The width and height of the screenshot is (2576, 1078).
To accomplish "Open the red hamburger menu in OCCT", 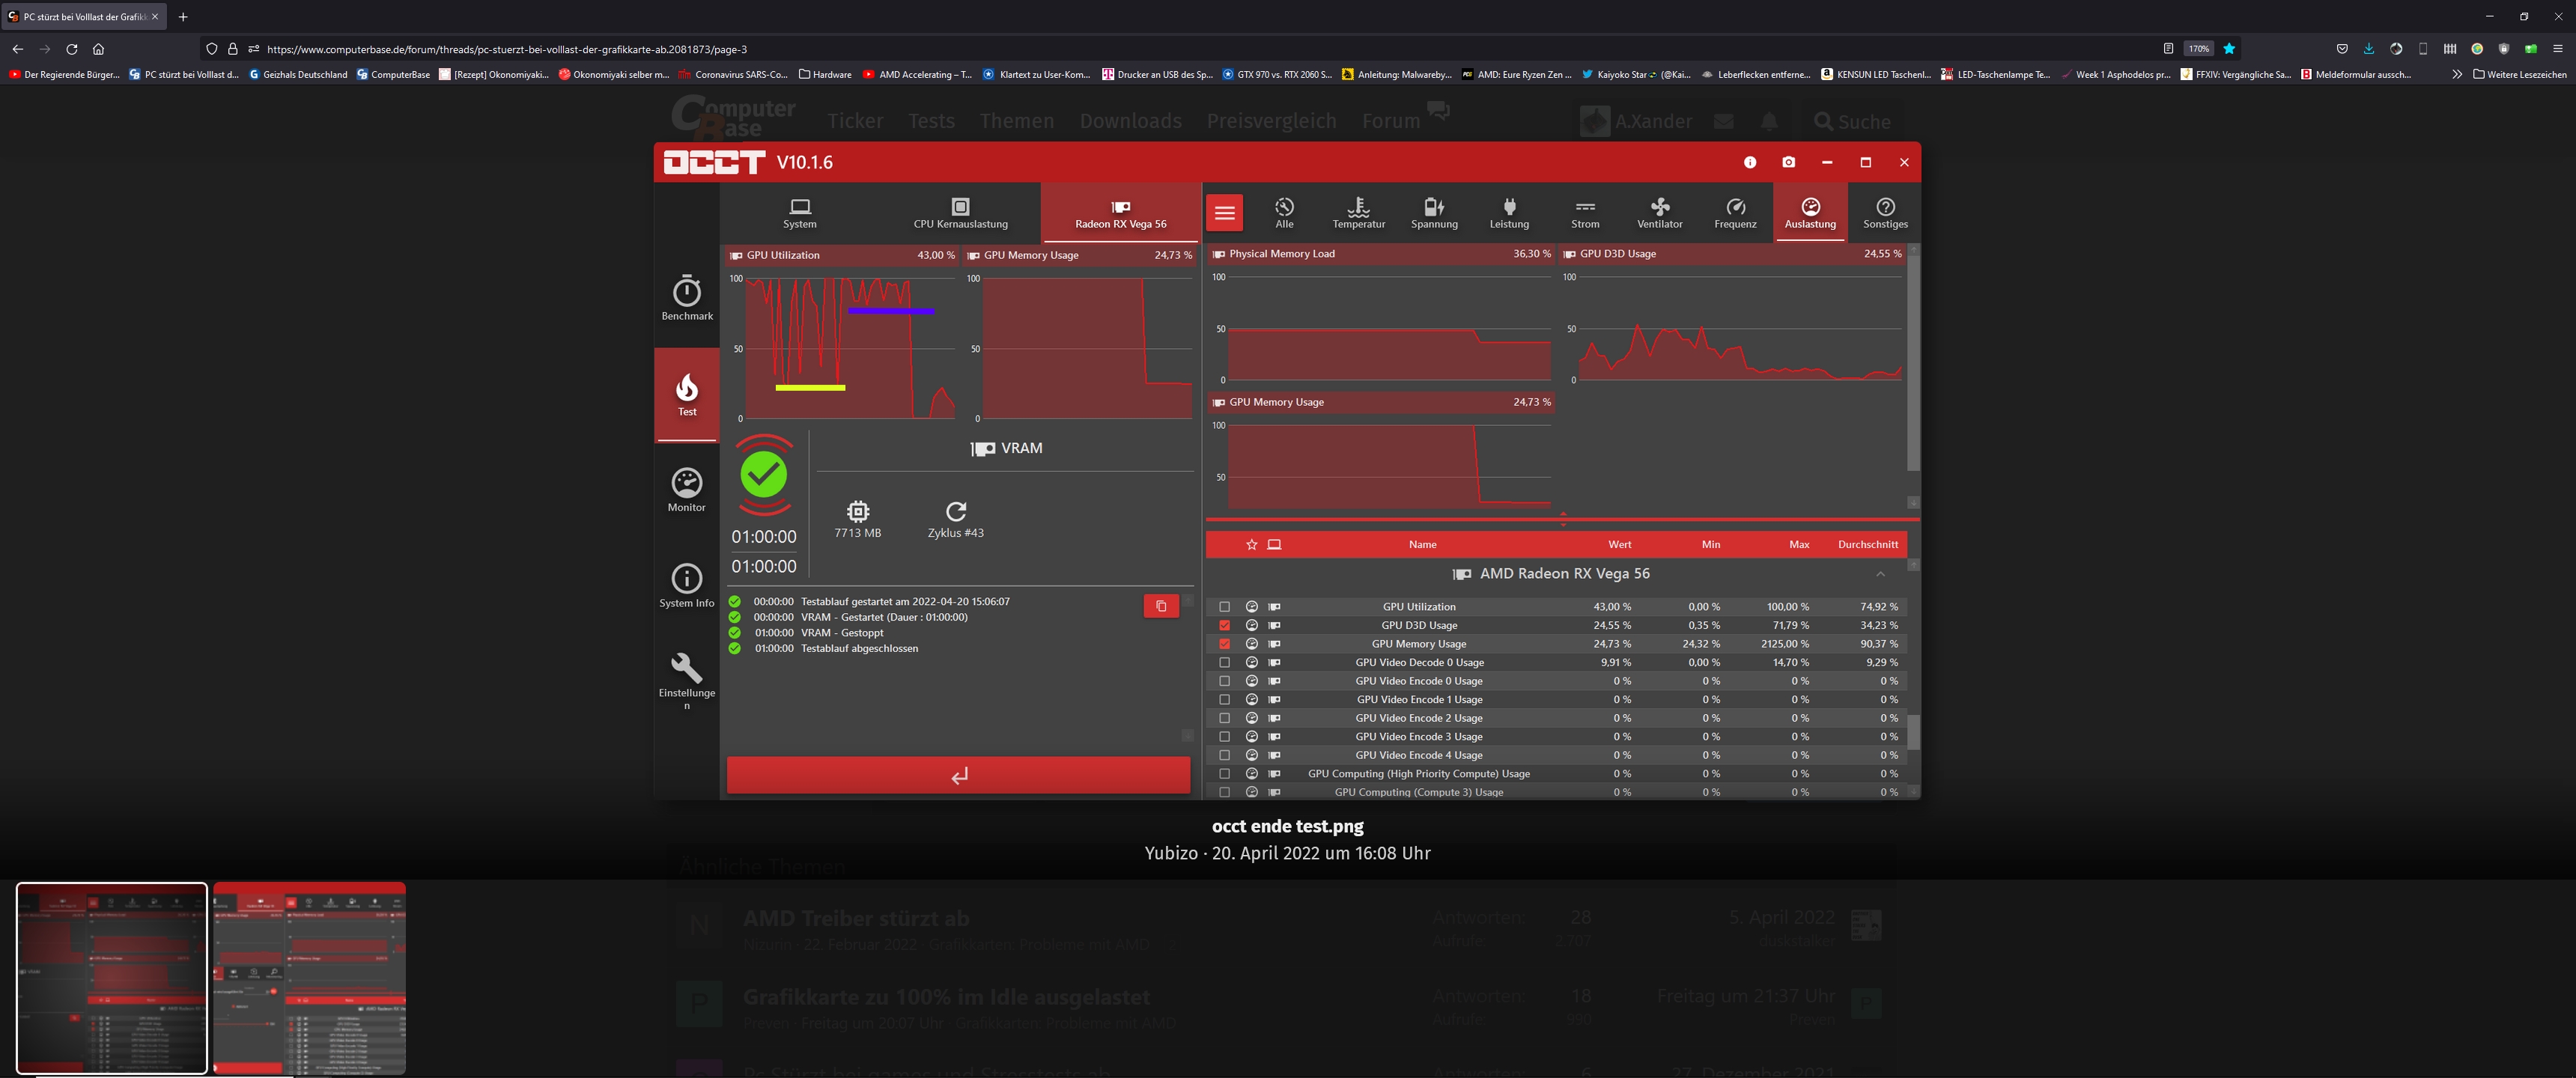I will click(x=1224, y=213).
